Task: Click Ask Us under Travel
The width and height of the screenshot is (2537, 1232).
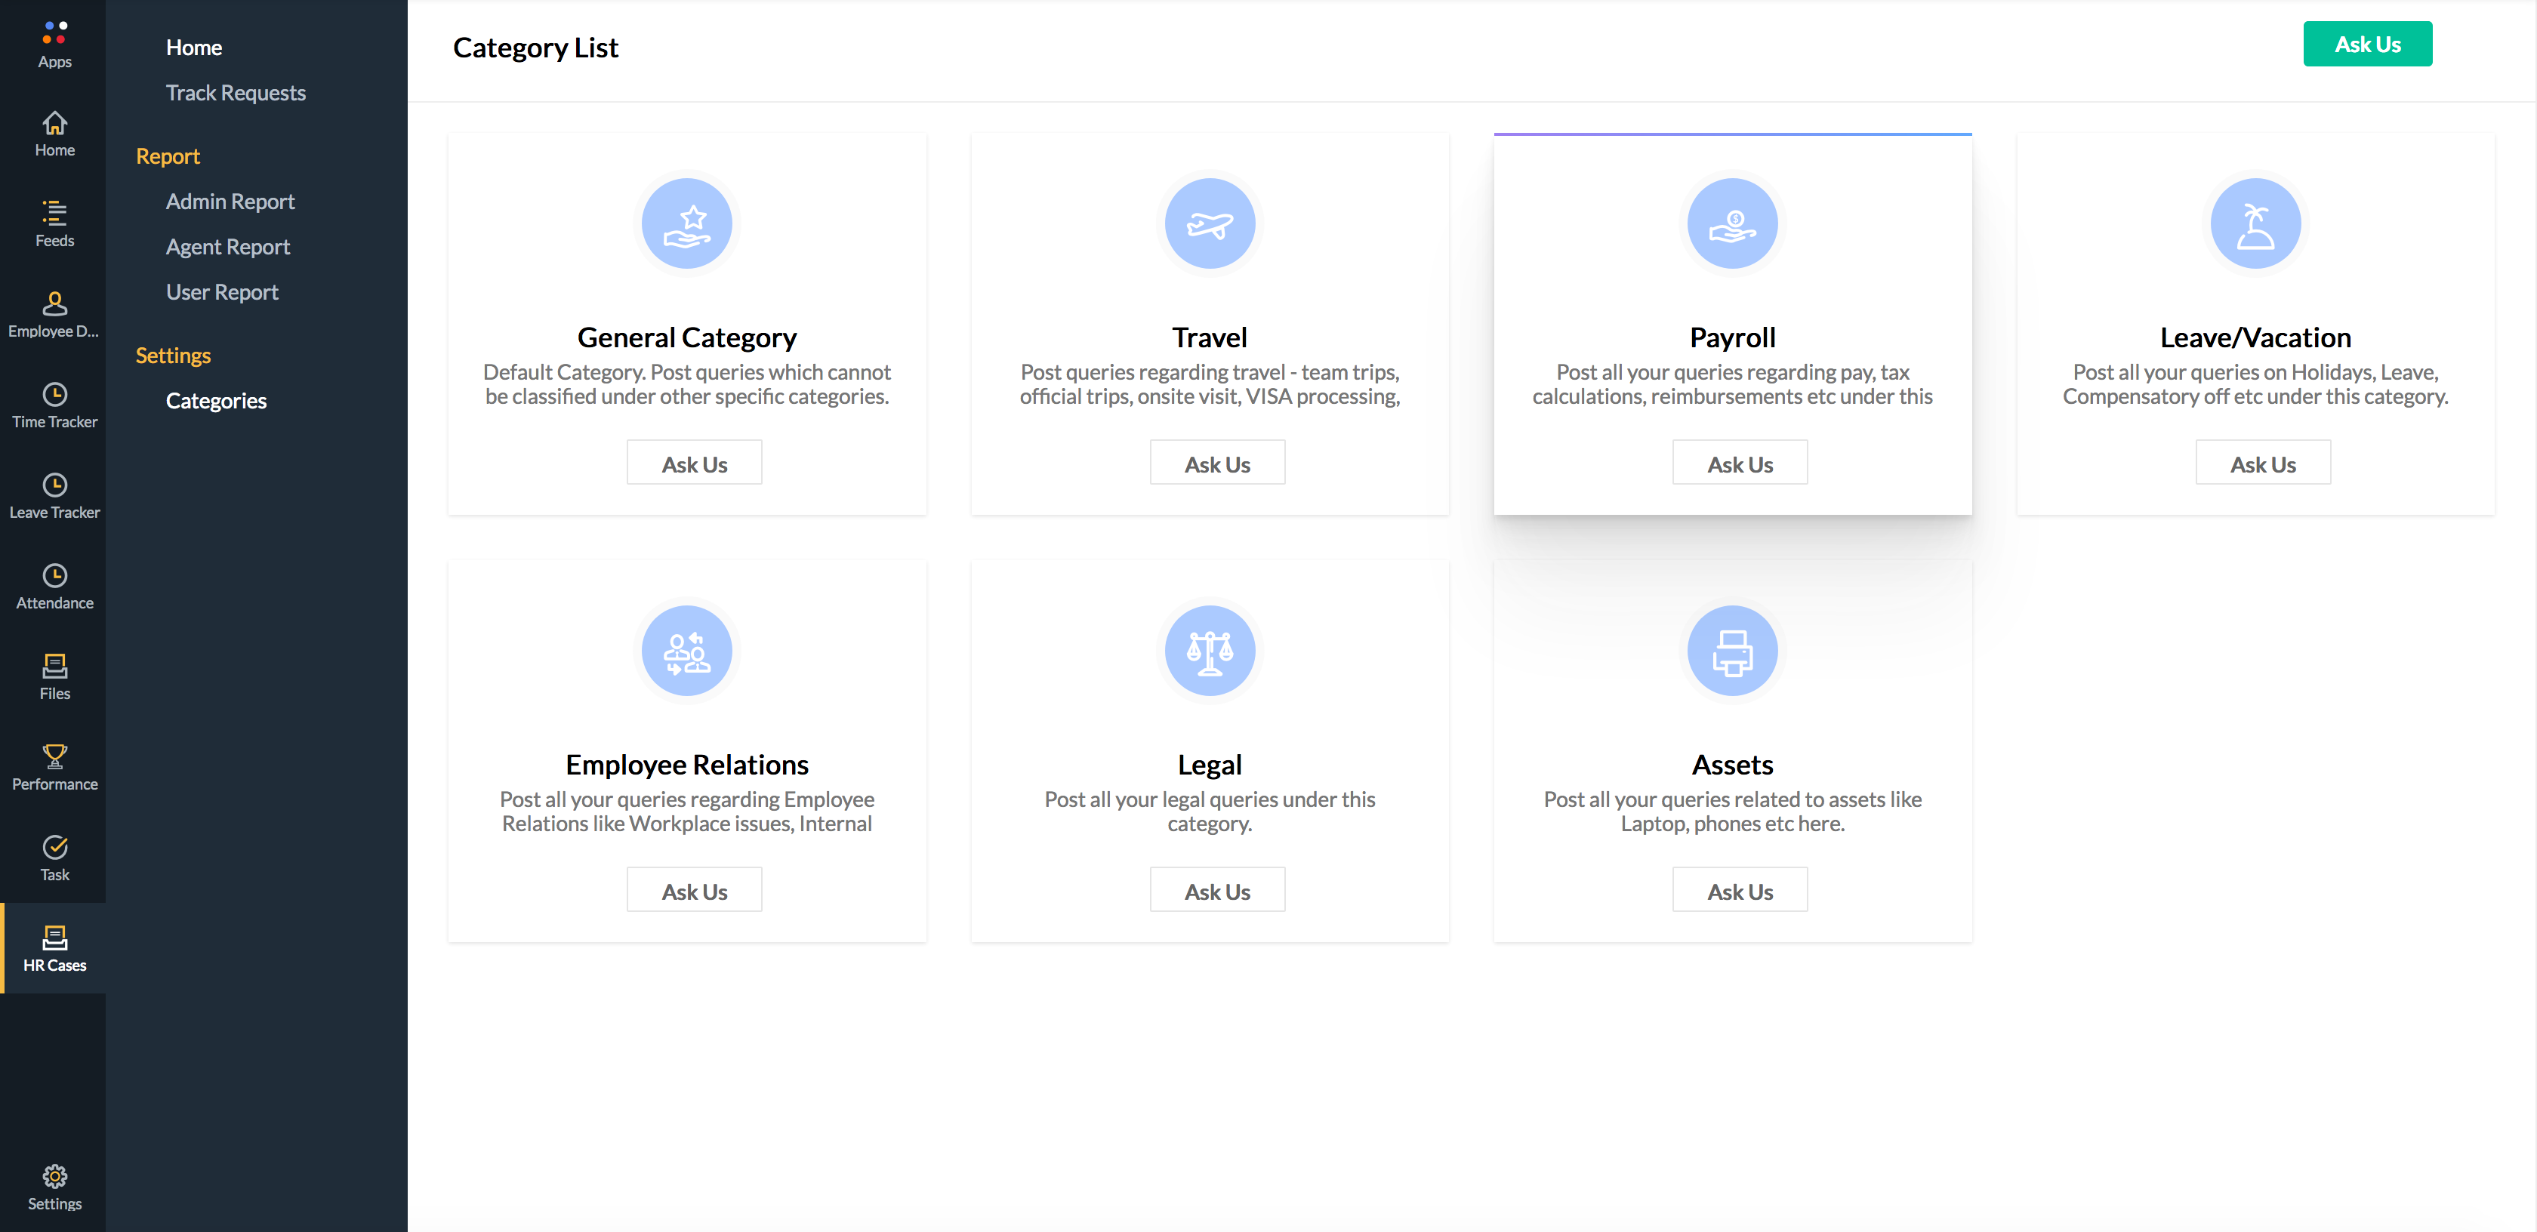Action: 1216,463
